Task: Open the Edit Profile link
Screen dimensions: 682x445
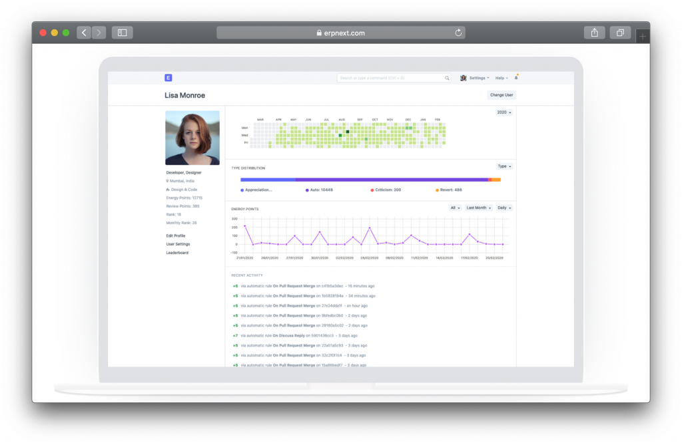Action: point(176,235)
